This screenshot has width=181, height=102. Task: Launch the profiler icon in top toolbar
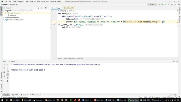pyautogui.click(x=169, y=5)
